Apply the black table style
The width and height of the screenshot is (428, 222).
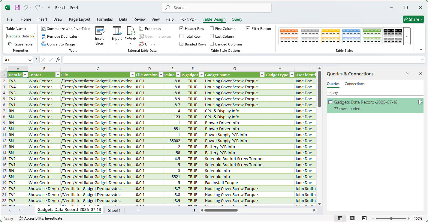tap(393, 36)
